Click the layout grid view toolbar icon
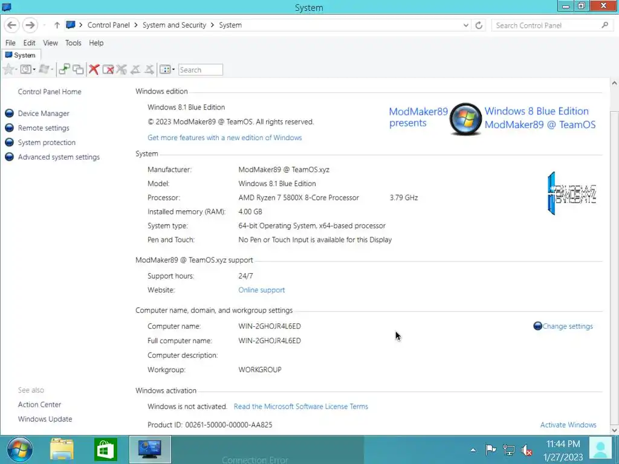Viewport: 619px width, 464px height. [164, 69]
